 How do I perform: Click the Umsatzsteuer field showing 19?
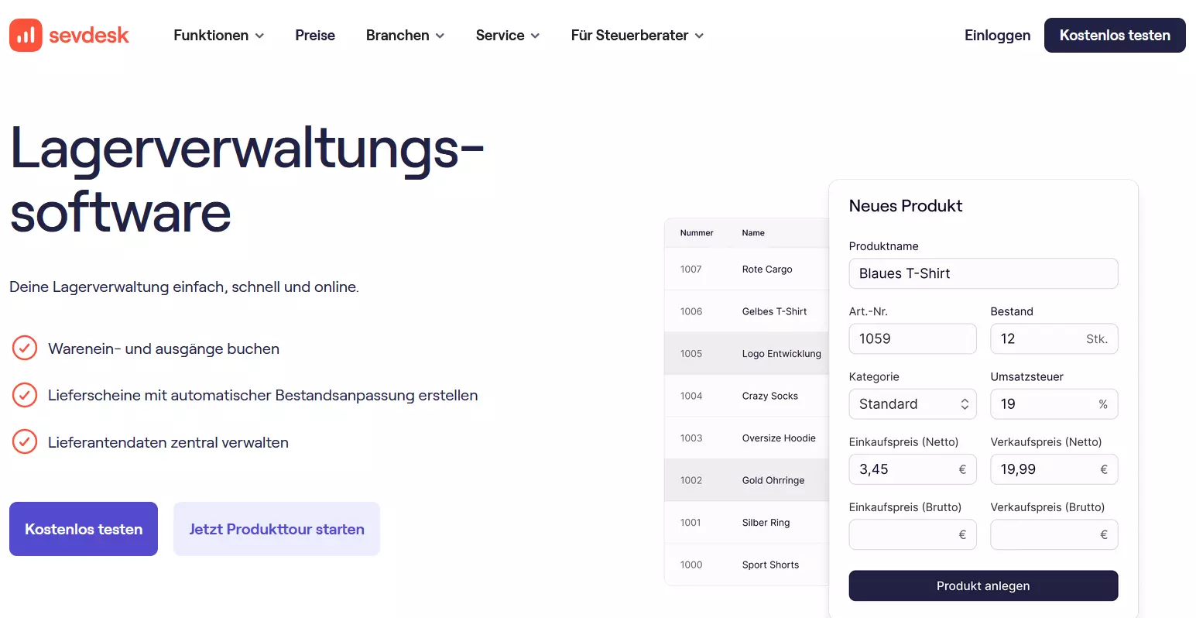pyautogui.click(x=1054, y=403)
